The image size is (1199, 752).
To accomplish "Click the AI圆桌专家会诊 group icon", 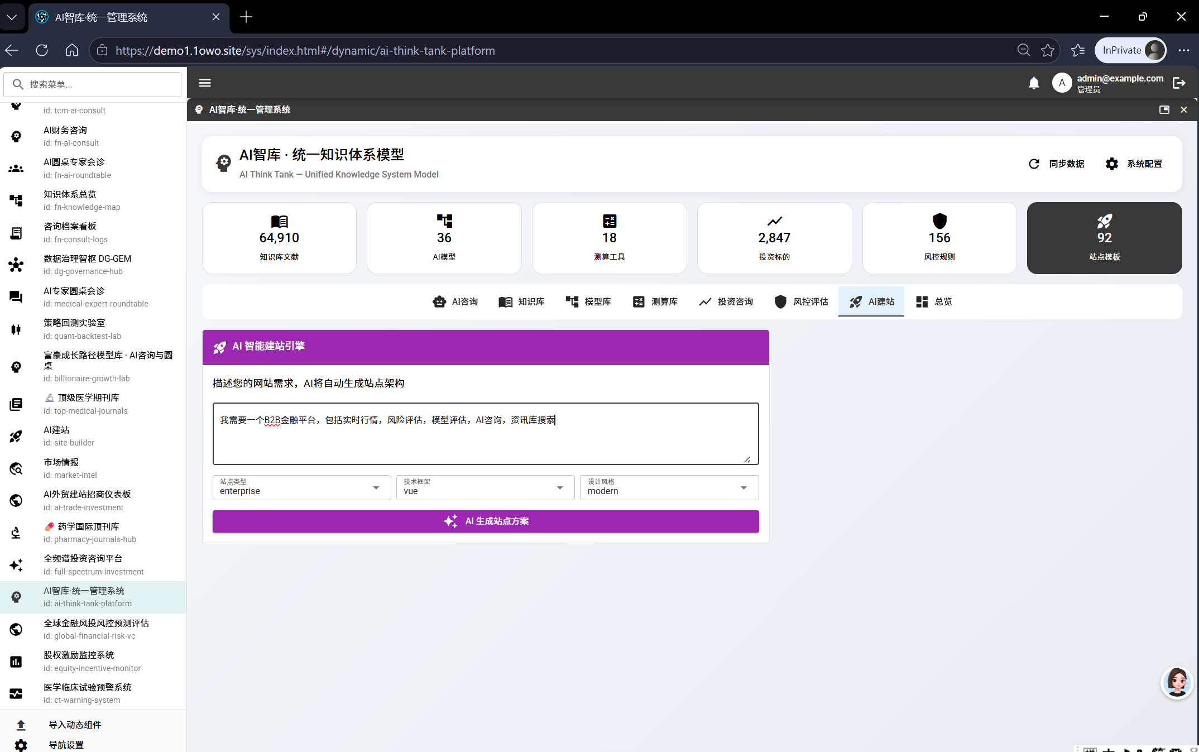I will pyautogui.click(x=16, y=169).
